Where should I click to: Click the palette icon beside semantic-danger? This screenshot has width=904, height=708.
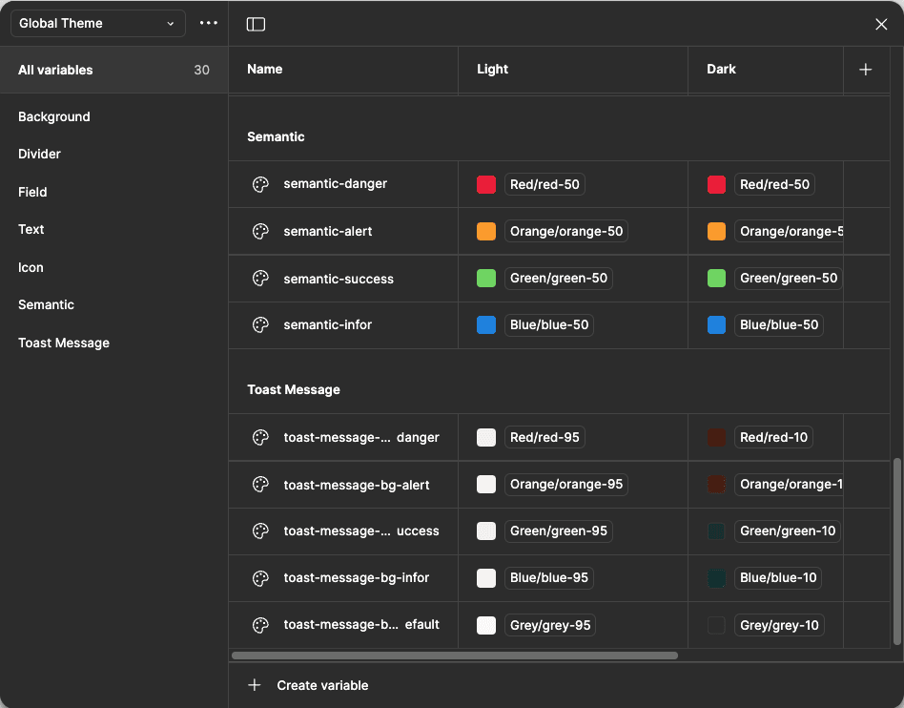[x=260, y=183]
